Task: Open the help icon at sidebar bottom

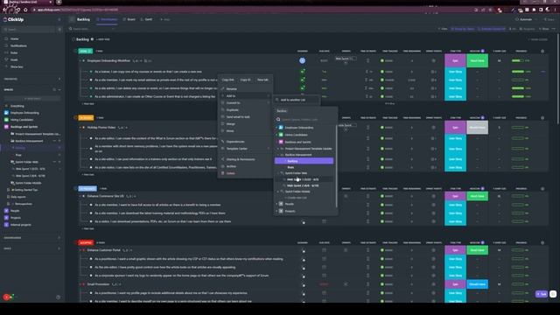Action: tap(59, 297)
